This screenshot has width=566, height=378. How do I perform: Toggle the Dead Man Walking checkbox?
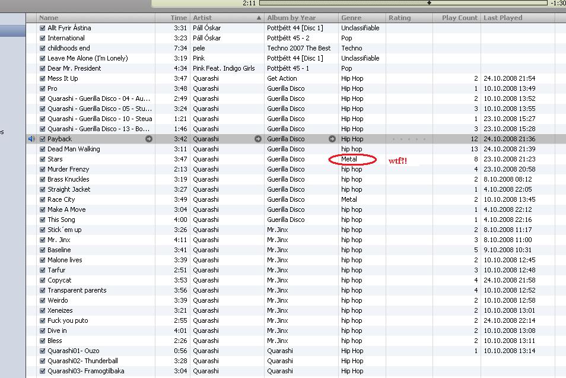point(42,149)
